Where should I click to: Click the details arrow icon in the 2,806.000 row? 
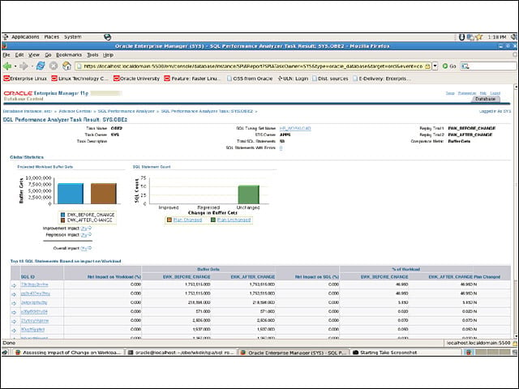click(x=14, y=321)
